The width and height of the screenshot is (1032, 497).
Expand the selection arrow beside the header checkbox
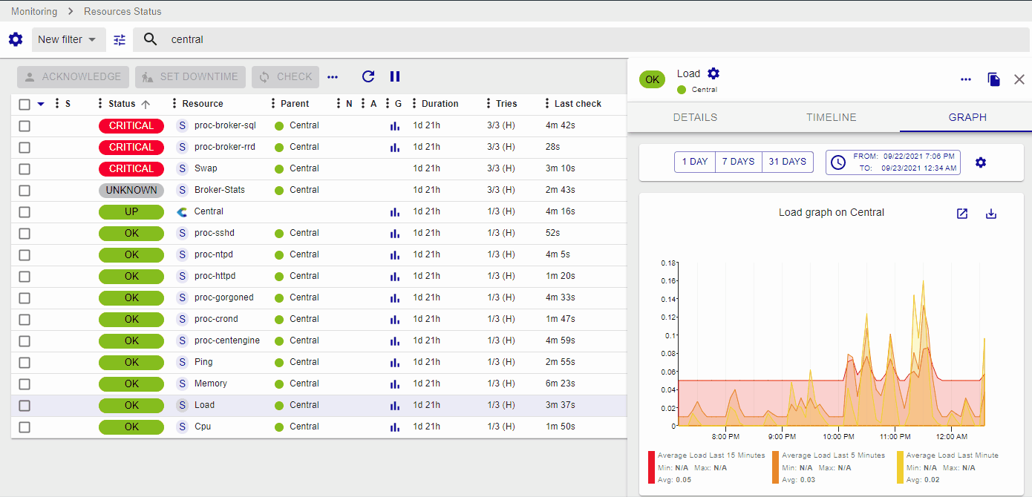pos(41,104)
